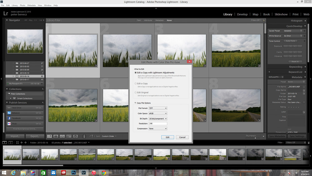The width and height of the screenshot is (312, 176).
Task: Adjust the Thumbnails size slider
Action: click(x=255, y=138)
